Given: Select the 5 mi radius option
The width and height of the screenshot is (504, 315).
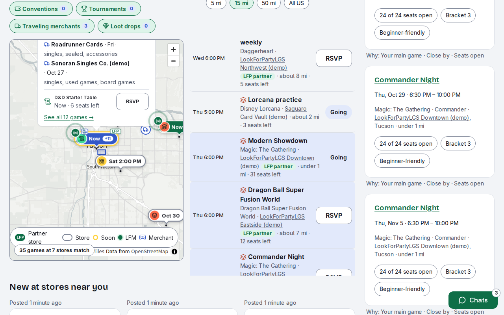Looking at the screenshot, I should (216, 3).
